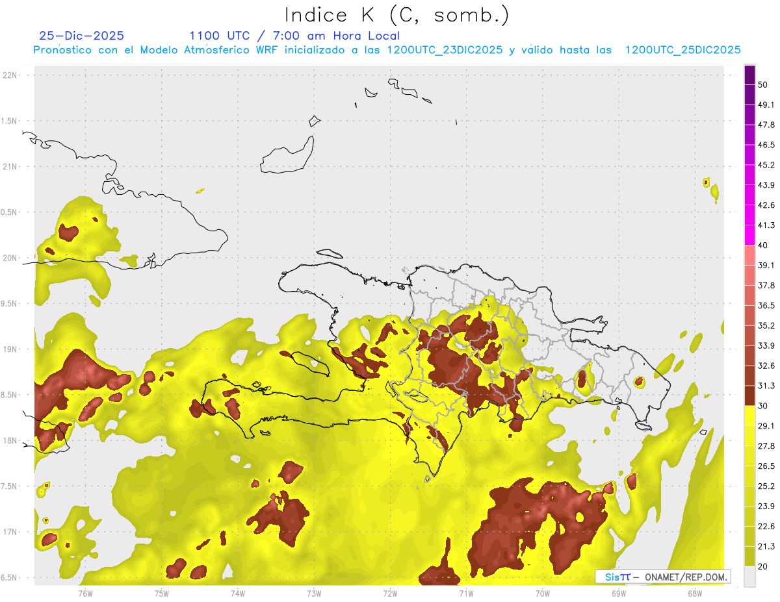Click colorbar value "29.1"
The image size is (780, 602).
point(766,426)
